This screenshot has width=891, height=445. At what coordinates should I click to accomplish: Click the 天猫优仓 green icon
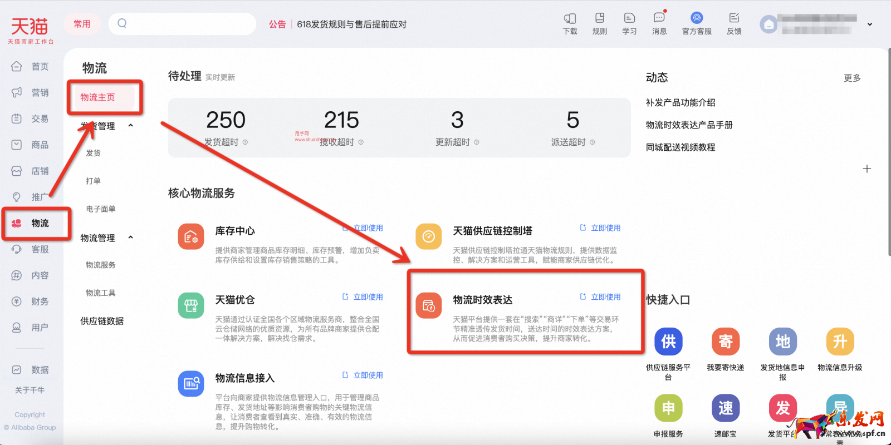pyautogui.click(x=191, y=305)
